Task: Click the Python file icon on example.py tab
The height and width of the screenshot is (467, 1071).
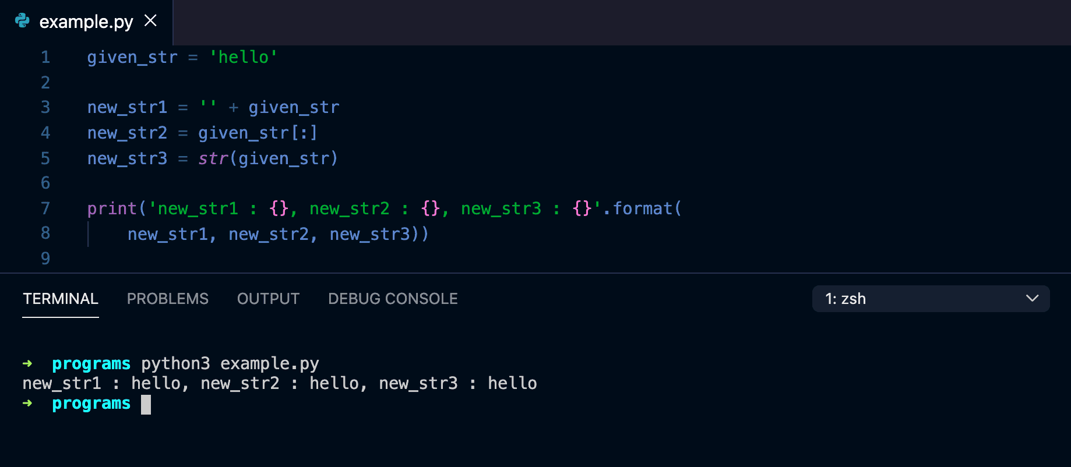Action: [x=22, y=21]
